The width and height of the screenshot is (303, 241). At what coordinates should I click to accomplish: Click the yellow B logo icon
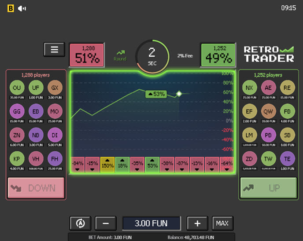pyautogui.click(x=11, y=8)
